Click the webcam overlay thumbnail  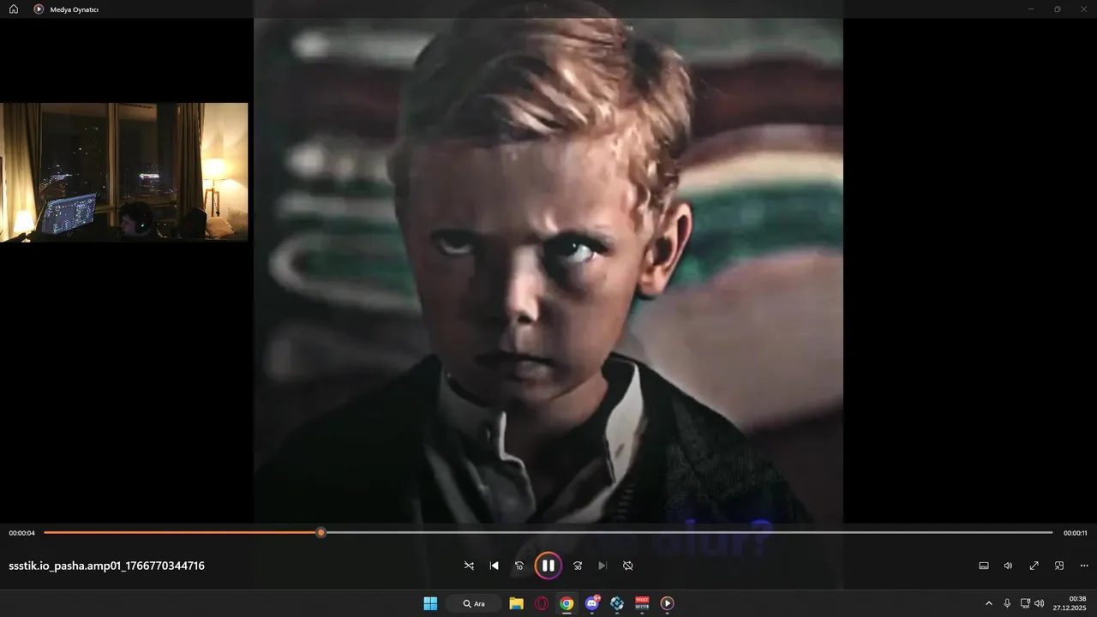124,172
